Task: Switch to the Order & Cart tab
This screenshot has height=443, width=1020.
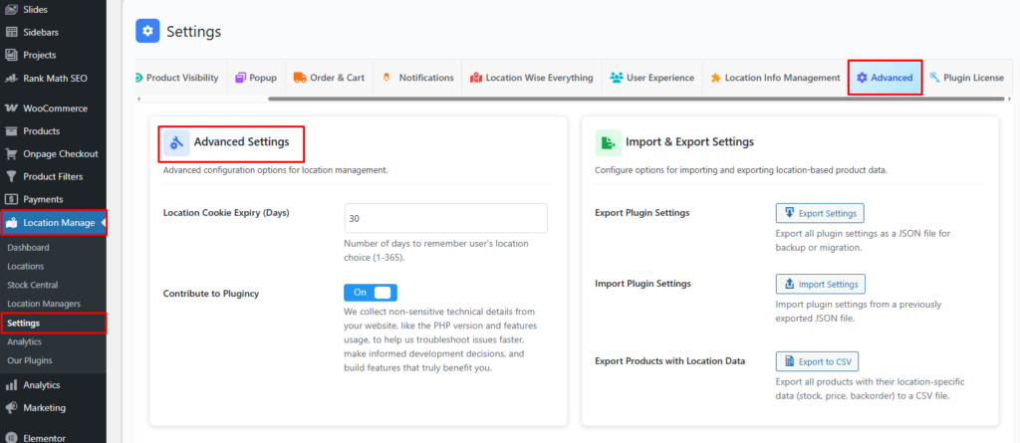Action: pos(327,78)
